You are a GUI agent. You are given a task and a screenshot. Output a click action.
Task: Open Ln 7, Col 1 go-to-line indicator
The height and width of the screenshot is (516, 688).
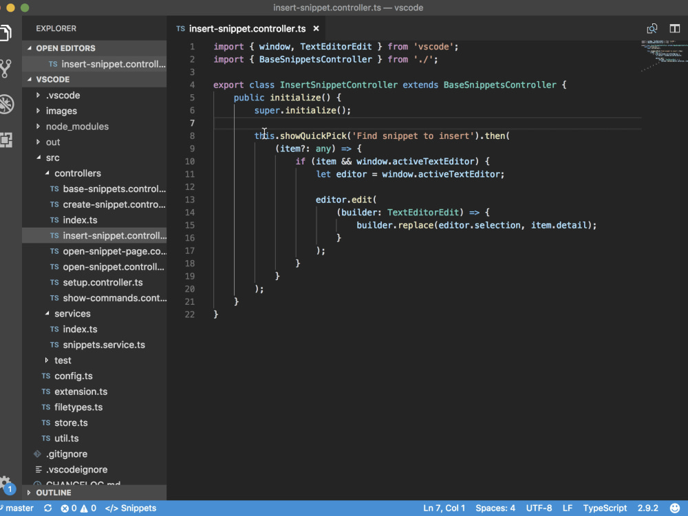pyautogui.click(x=444, y=508)
